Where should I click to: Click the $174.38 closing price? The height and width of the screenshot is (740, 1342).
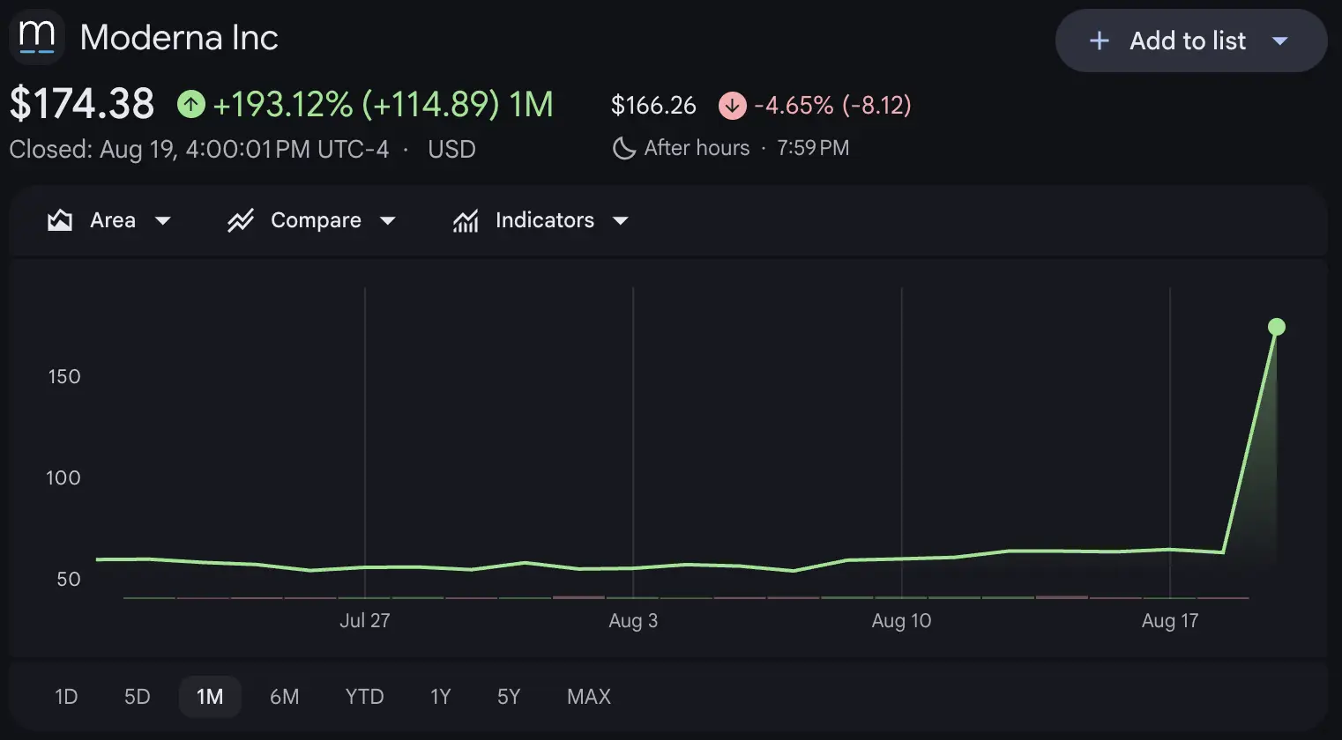click(x=82, y=104)
